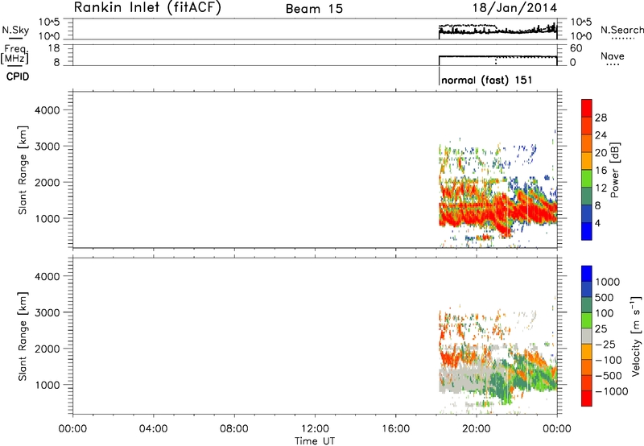Click the date '18/Jan/2014'
The image size is (644, 446).
pos(514,8)
